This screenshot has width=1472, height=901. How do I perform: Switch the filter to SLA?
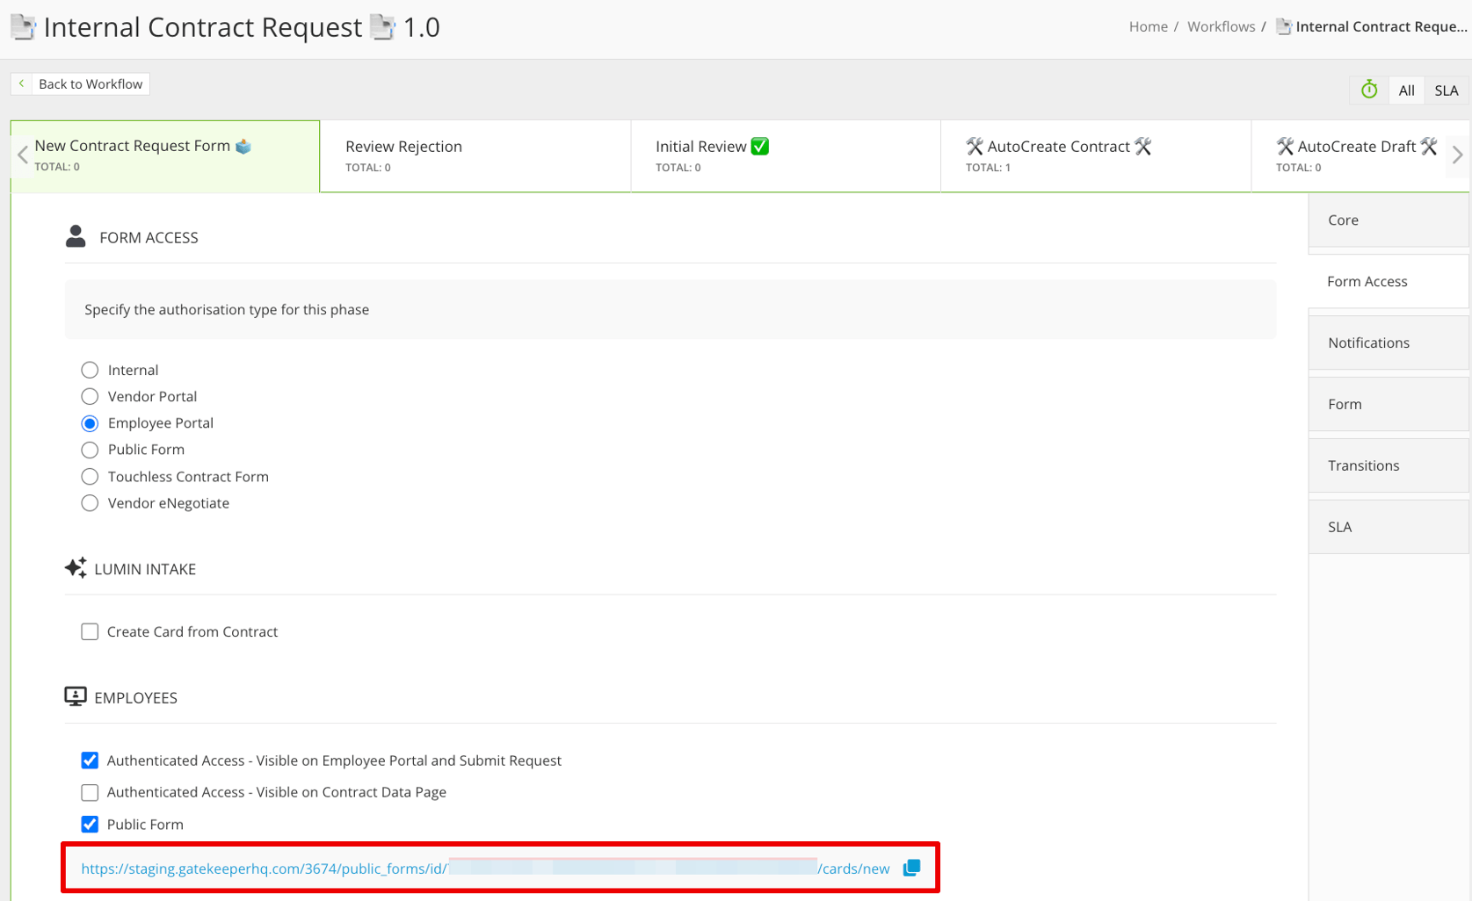1446,90
